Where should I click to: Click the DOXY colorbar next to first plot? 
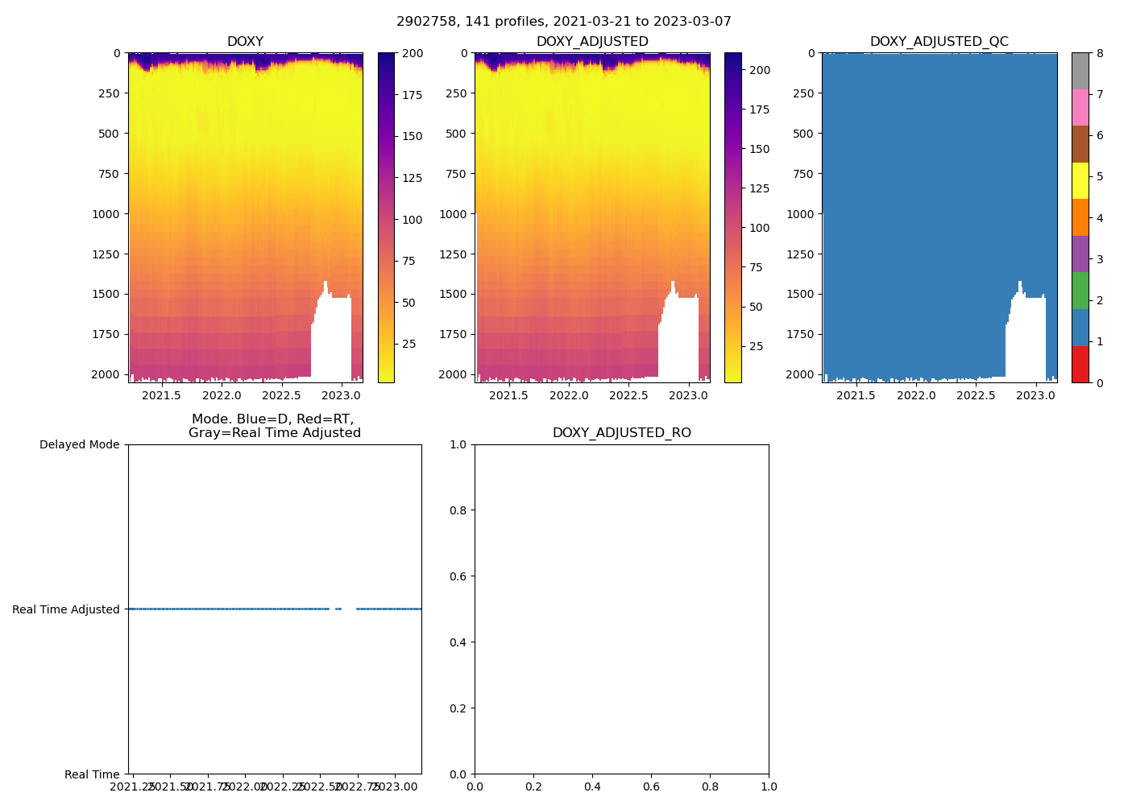tap(386, 217)
